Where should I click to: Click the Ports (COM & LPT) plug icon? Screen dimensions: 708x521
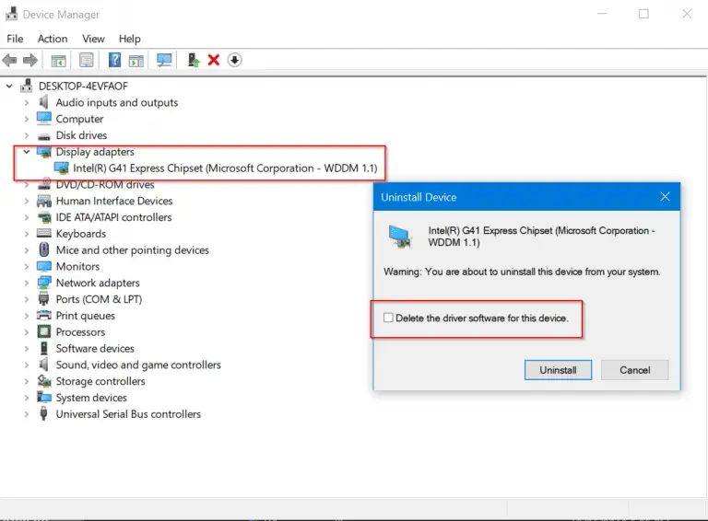click(44, 299)
